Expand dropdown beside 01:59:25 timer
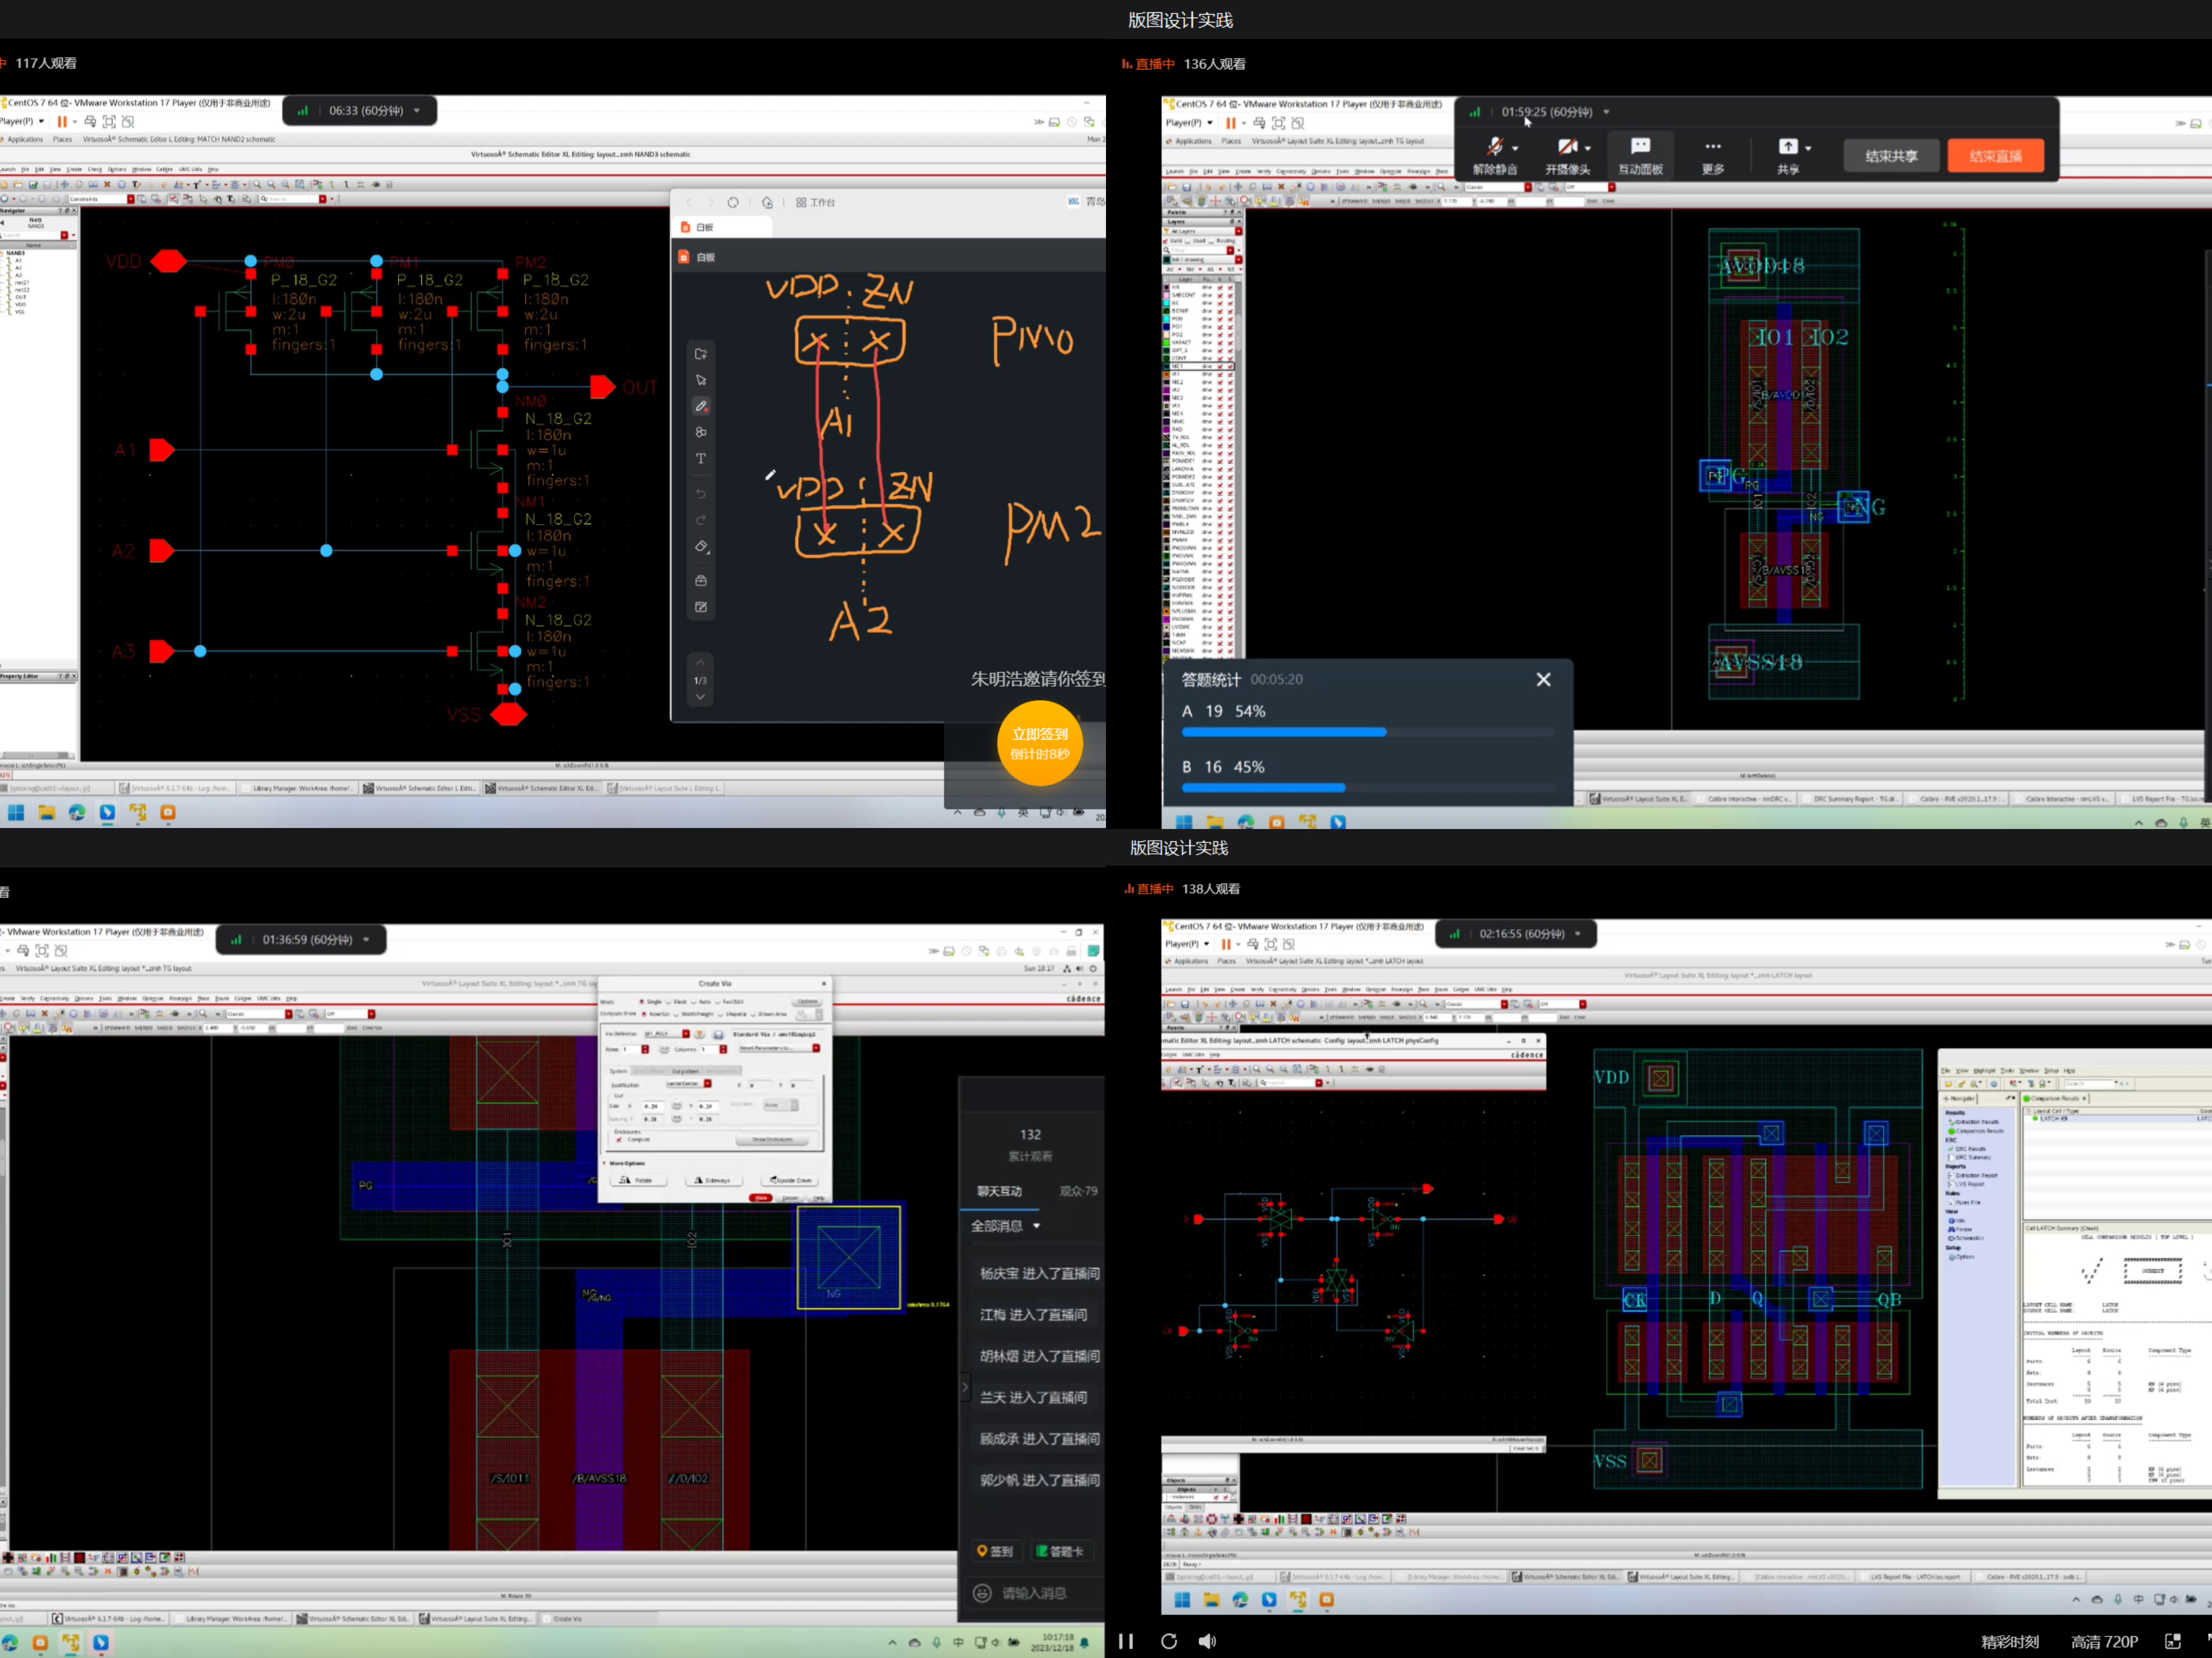 point(1606,112)
